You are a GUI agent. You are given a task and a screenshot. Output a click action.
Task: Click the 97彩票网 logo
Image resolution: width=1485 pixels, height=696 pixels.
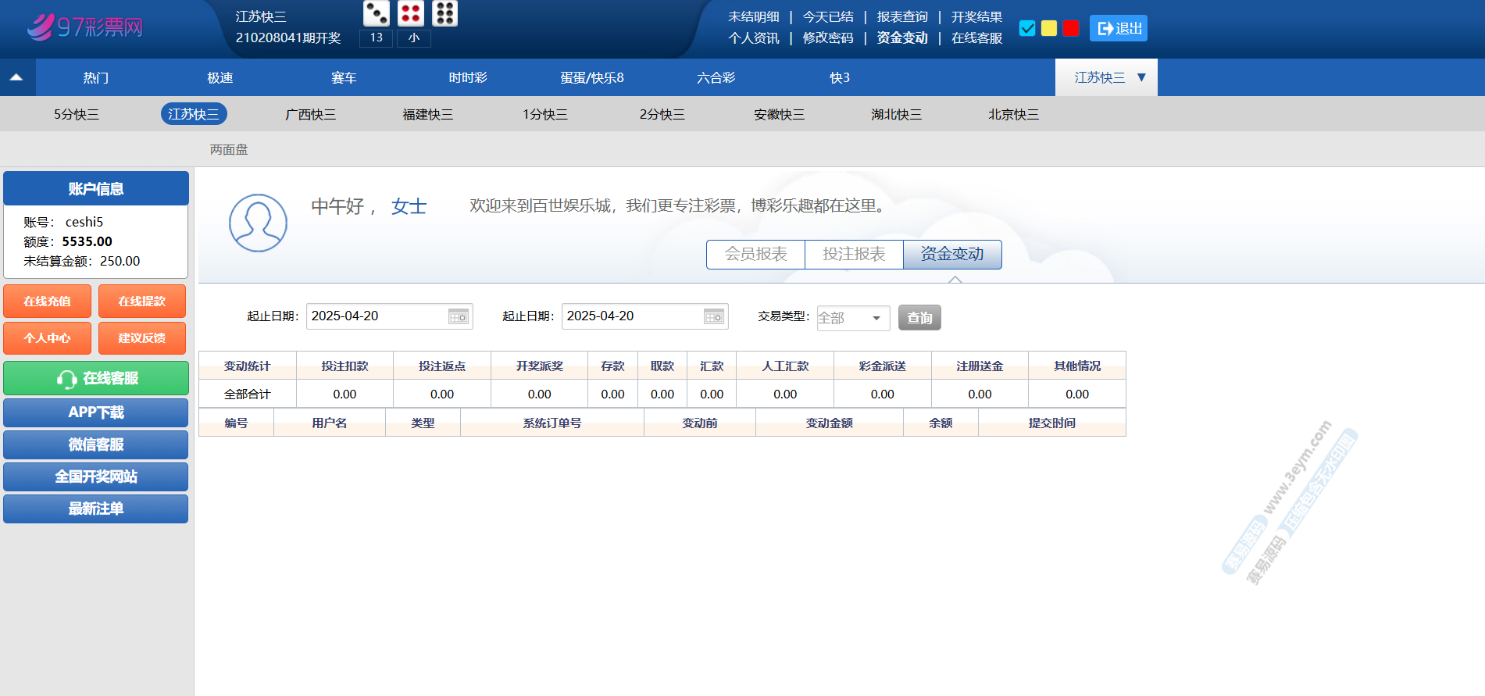point(85,27)
